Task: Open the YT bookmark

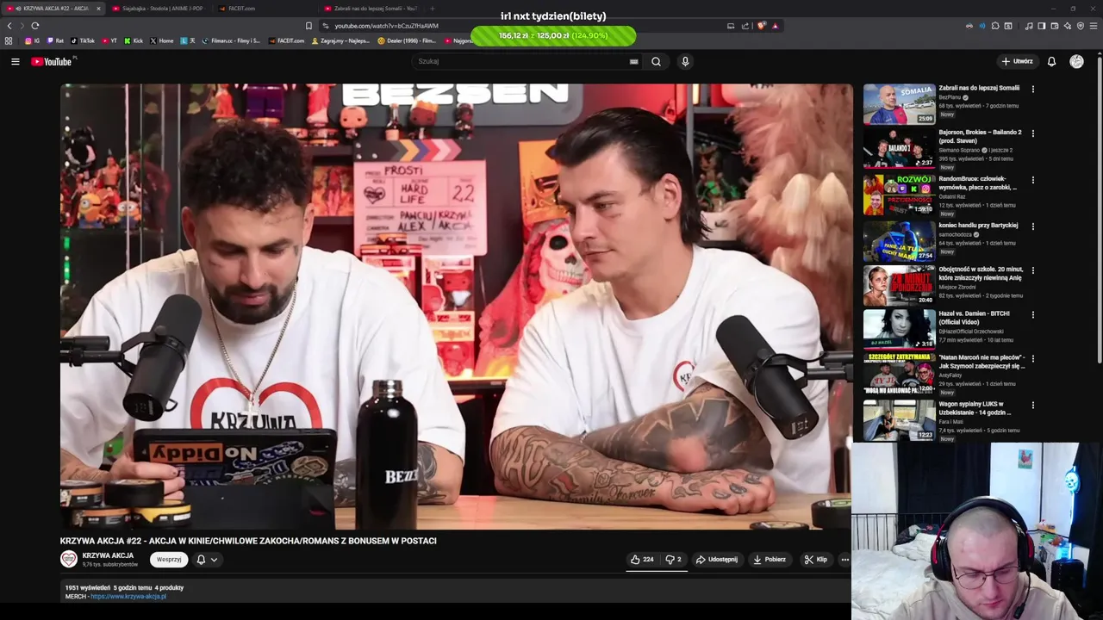Action: [109, 40]
